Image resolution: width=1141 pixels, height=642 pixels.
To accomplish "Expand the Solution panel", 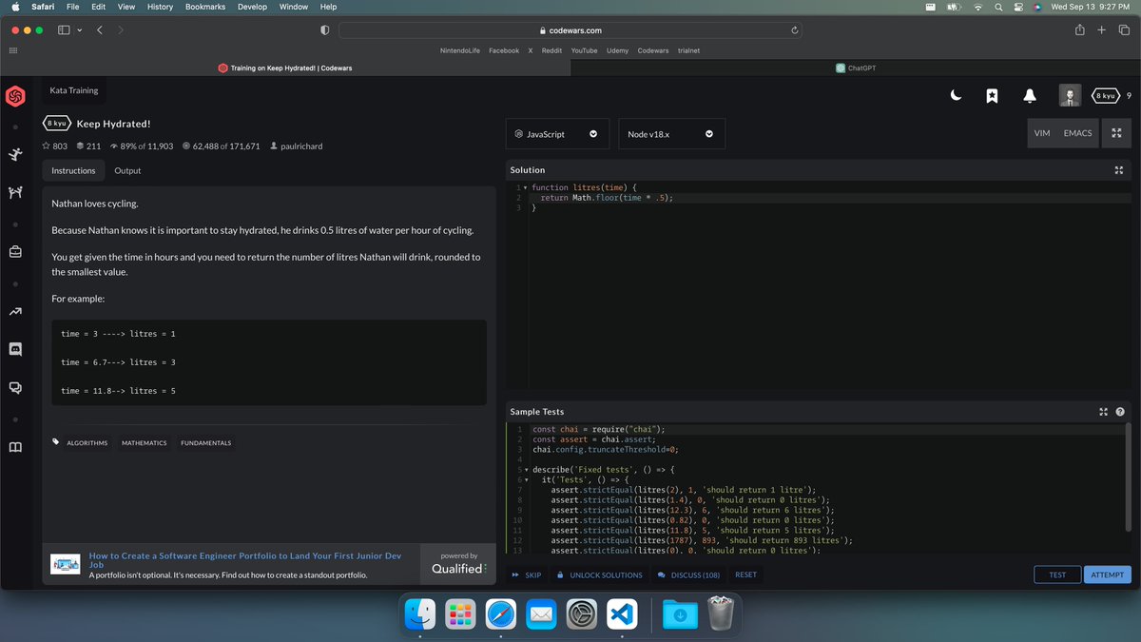I will point(1119,170).
